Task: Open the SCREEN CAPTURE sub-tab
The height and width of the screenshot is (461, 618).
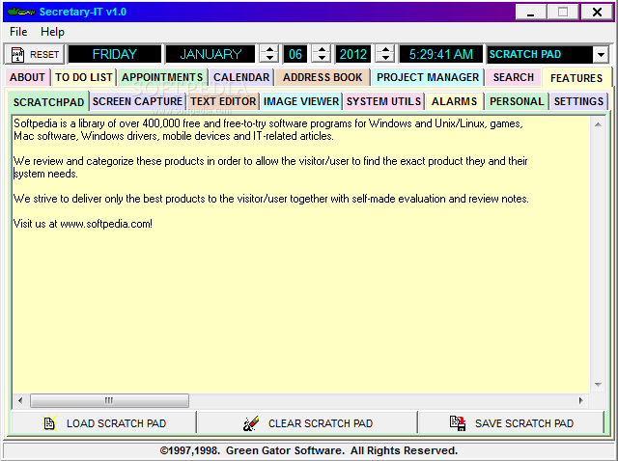Action: coord(137,101)
